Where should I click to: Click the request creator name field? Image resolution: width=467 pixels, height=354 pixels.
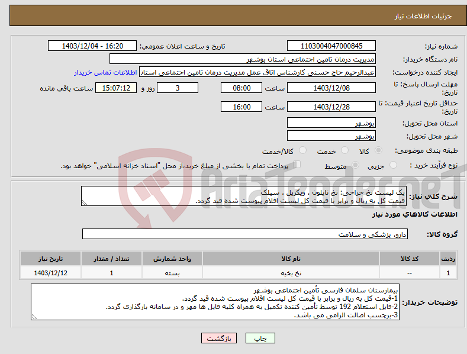click(x=257, y=72)
